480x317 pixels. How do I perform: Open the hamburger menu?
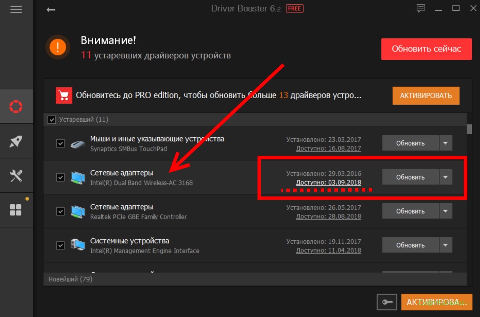[x=16, y=10]
